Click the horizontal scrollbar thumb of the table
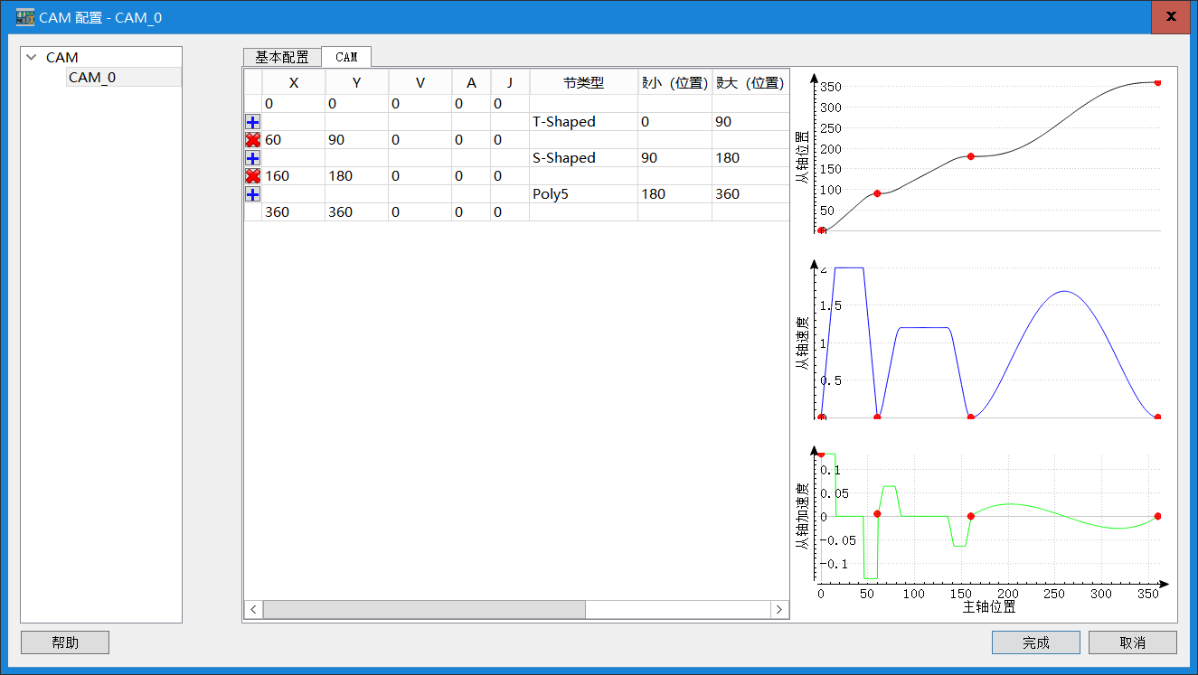 tap(424, 610)
